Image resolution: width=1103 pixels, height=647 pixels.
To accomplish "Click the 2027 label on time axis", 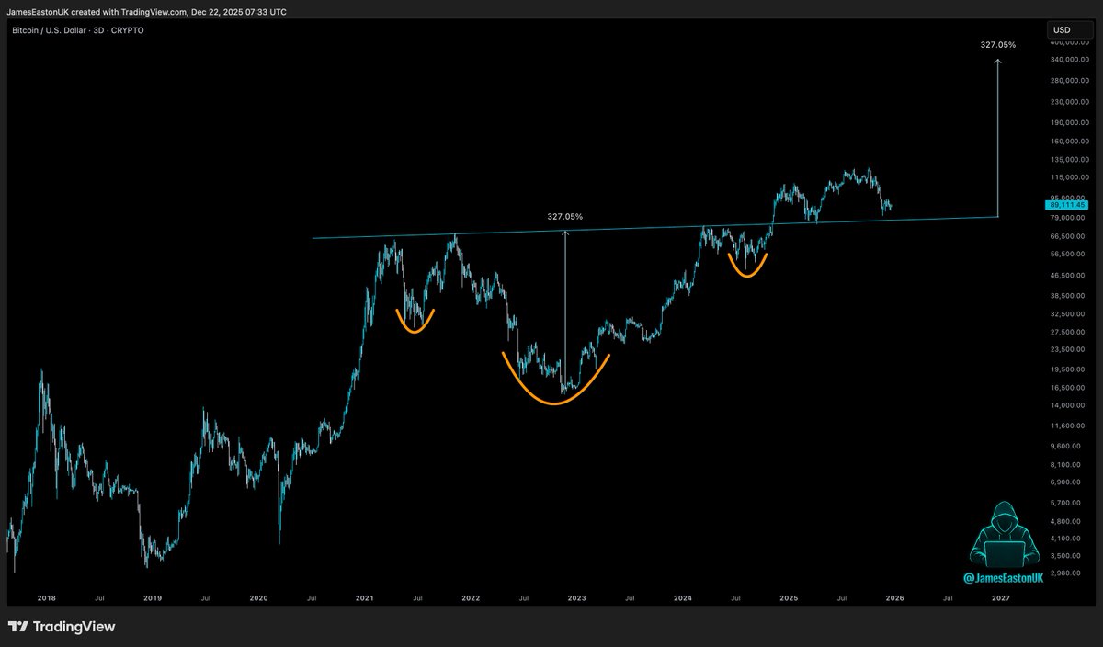I will (x=1001, y=597).
